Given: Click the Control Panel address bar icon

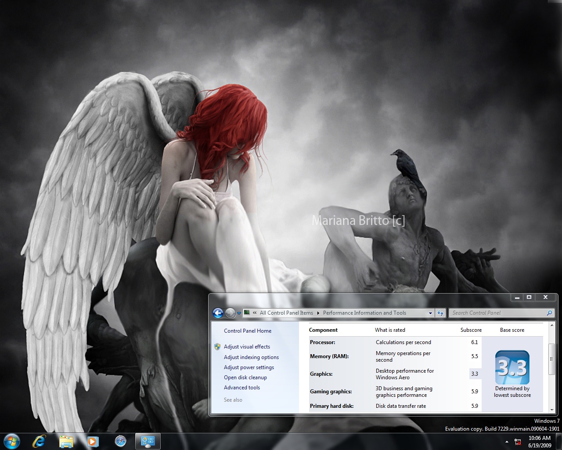Looking at the screenshot, I should click(247, 313).
